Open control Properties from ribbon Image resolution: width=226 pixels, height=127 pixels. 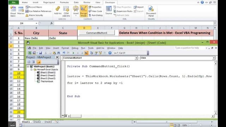tap(95, 7)
